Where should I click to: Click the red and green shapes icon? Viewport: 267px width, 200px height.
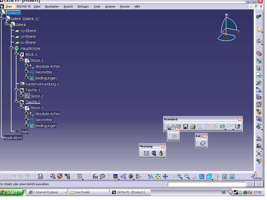tap(67, 176)
